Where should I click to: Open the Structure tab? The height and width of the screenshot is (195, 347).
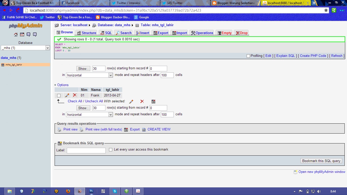87,33
